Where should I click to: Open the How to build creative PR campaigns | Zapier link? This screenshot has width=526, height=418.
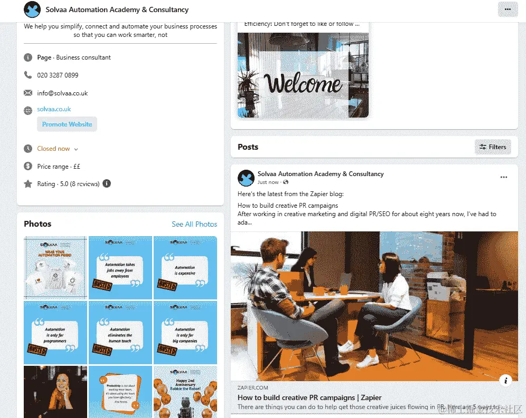(309, 397)
